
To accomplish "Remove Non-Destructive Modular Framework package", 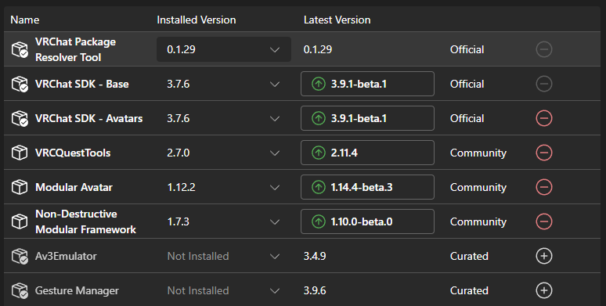I will click(544, 221).
